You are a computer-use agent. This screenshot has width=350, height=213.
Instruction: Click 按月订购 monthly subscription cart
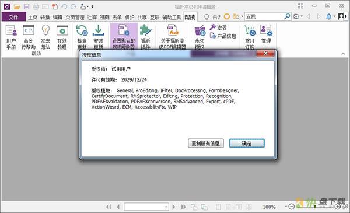coord(250,37)
